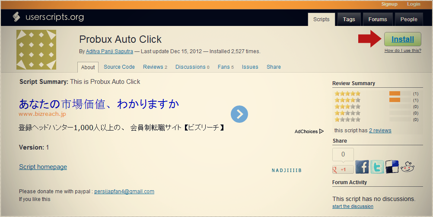Click the four-star rating row

coord(376,100)
